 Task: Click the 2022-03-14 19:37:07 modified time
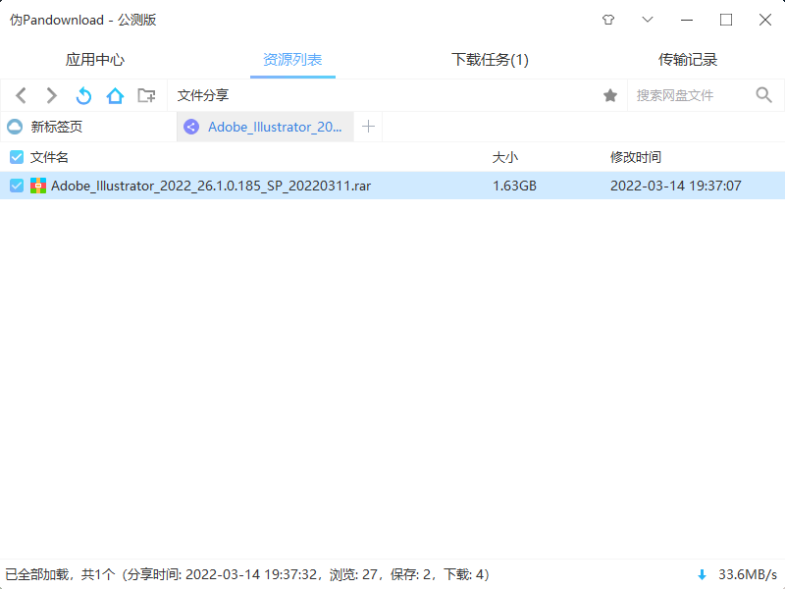(676, 186)
